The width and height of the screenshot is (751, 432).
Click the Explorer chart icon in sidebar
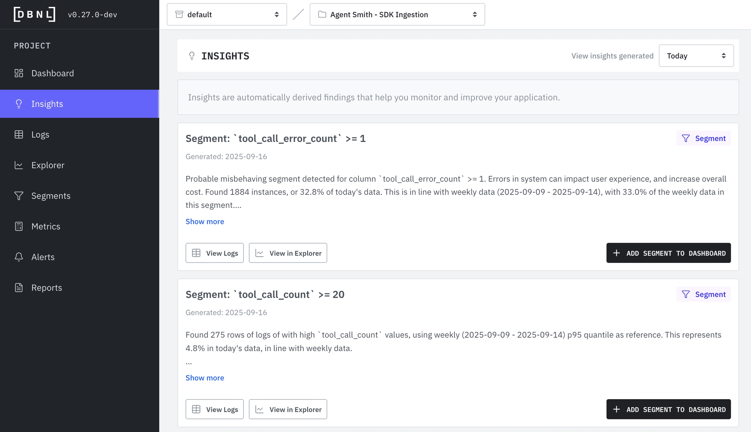click(19, 165)
